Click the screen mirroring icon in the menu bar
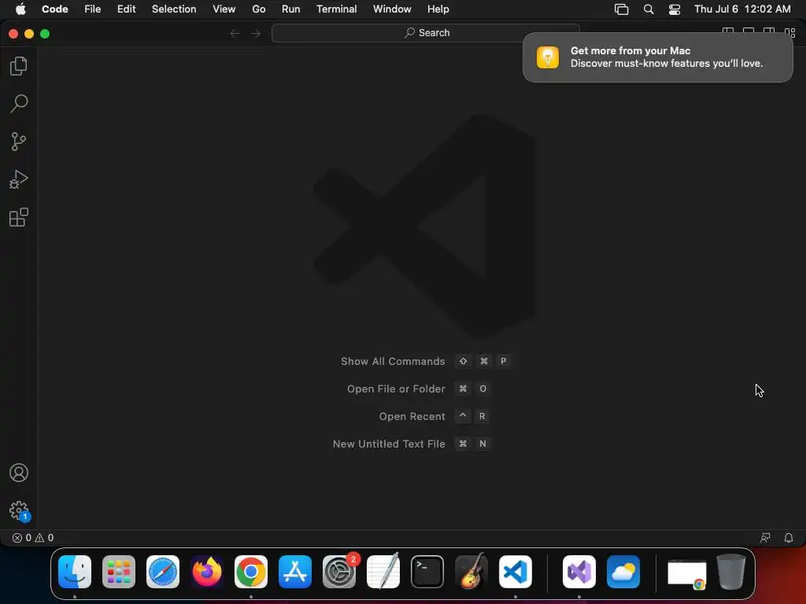The width and height of the screenshot is (806, 604). click(622, 9)
